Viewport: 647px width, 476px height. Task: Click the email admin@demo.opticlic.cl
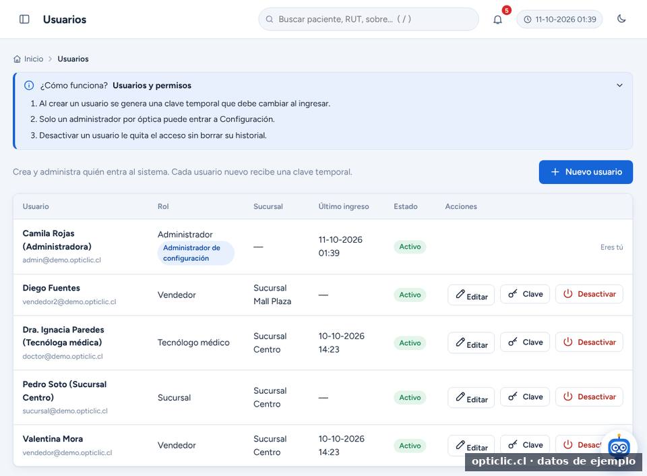pos(61,260)
